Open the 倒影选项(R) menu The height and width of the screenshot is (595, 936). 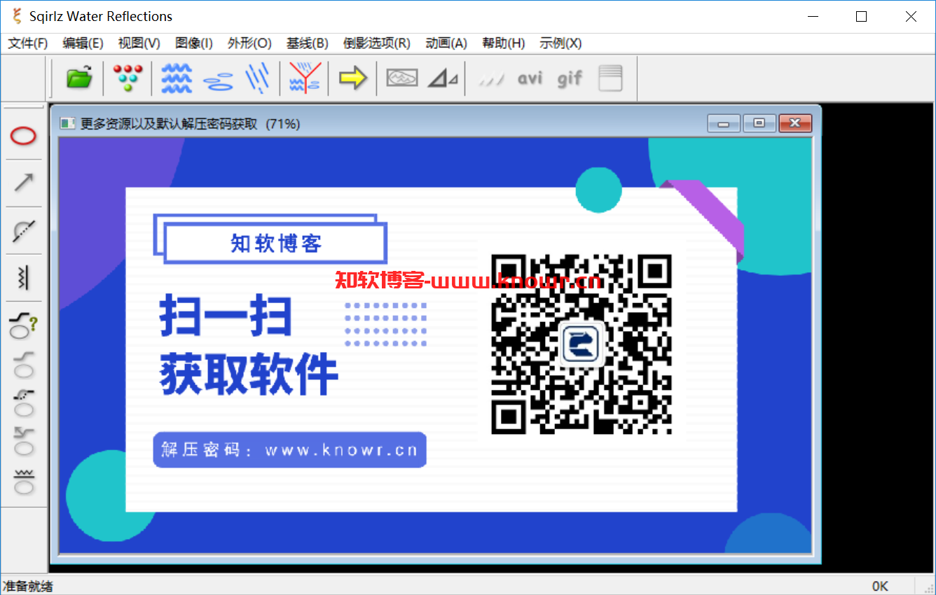point(376,43)
